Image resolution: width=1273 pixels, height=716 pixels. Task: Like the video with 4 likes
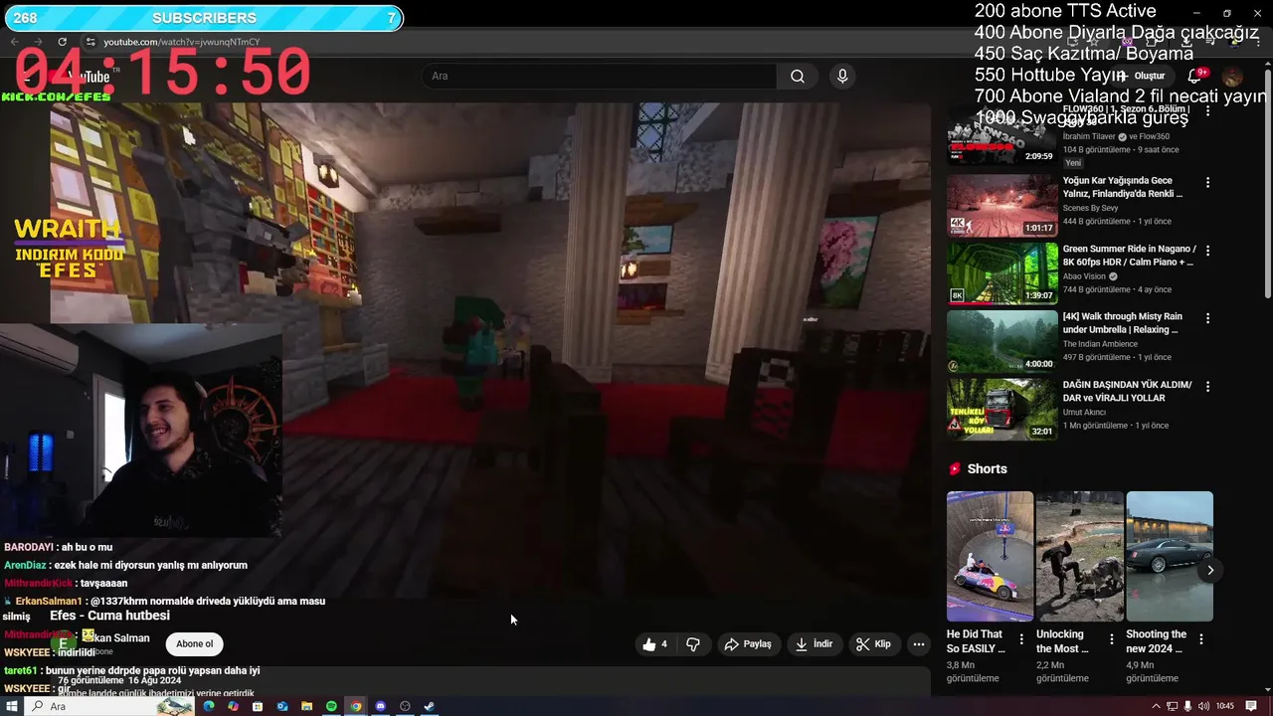pyautogui.click(x=654, y=644)
